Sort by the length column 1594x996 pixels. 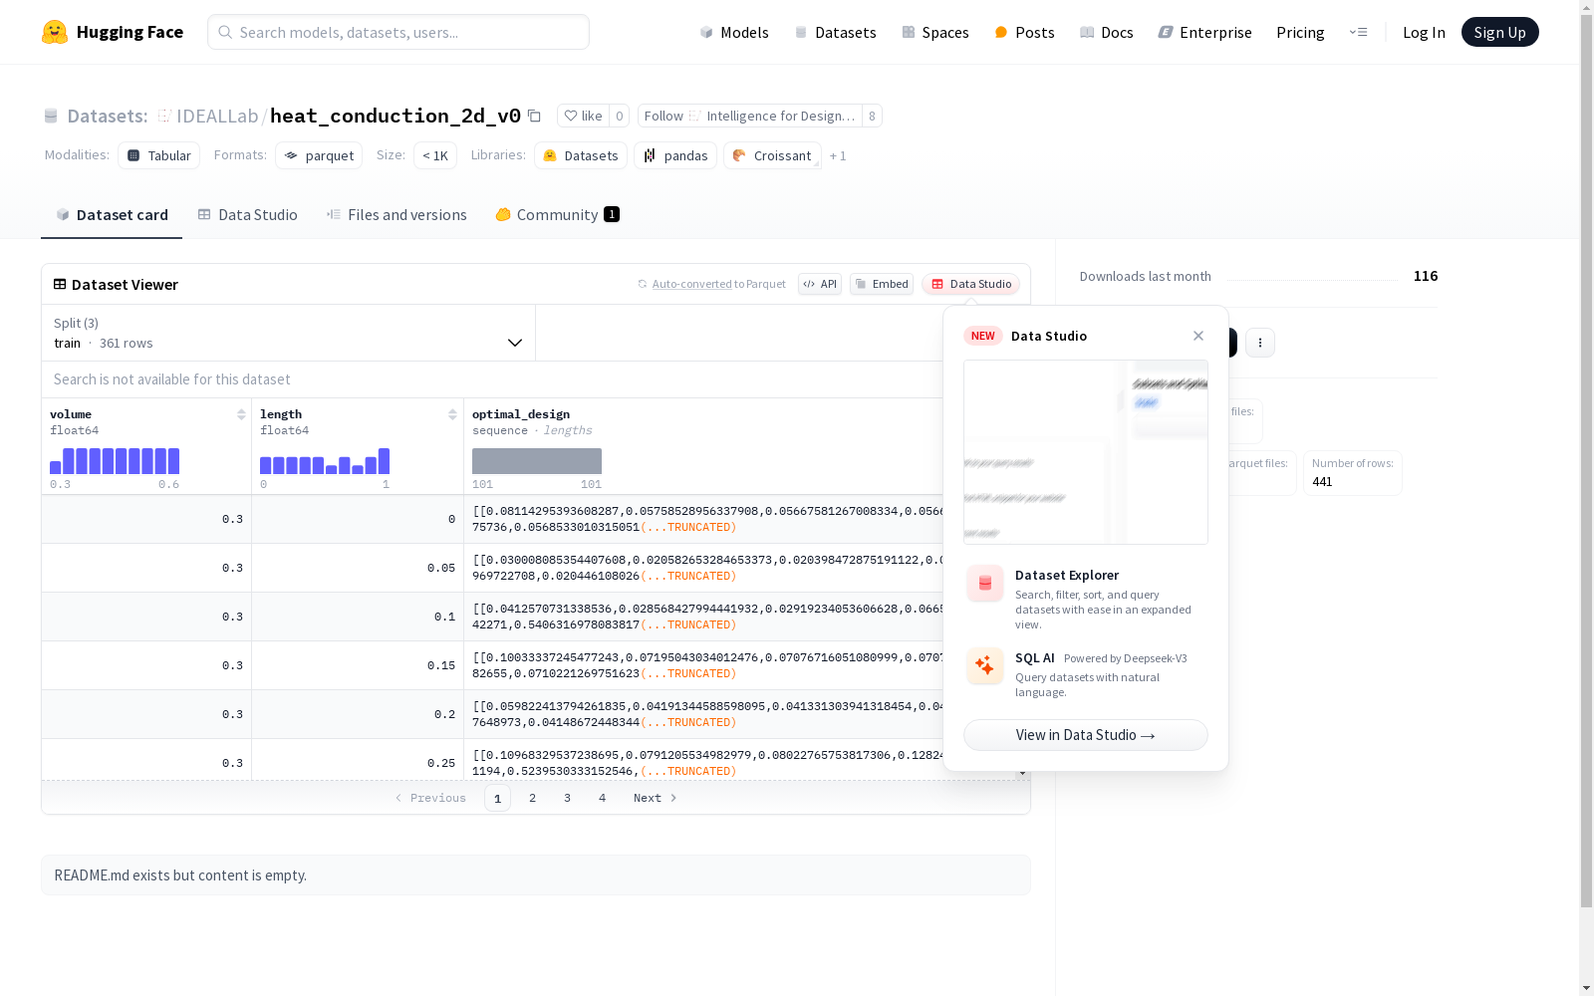point(452,414)
